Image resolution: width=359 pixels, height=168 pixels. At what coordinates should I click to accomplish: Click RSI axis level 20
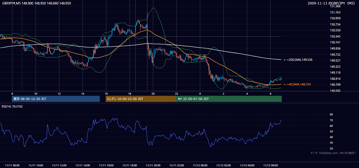(331, 148)
